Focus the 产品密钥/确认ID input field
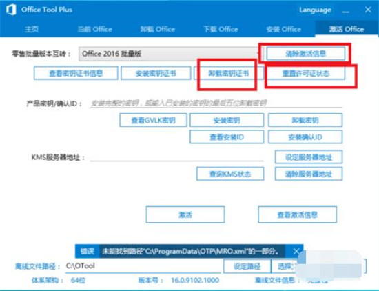 pyautogui.click(x=216, y=103)
